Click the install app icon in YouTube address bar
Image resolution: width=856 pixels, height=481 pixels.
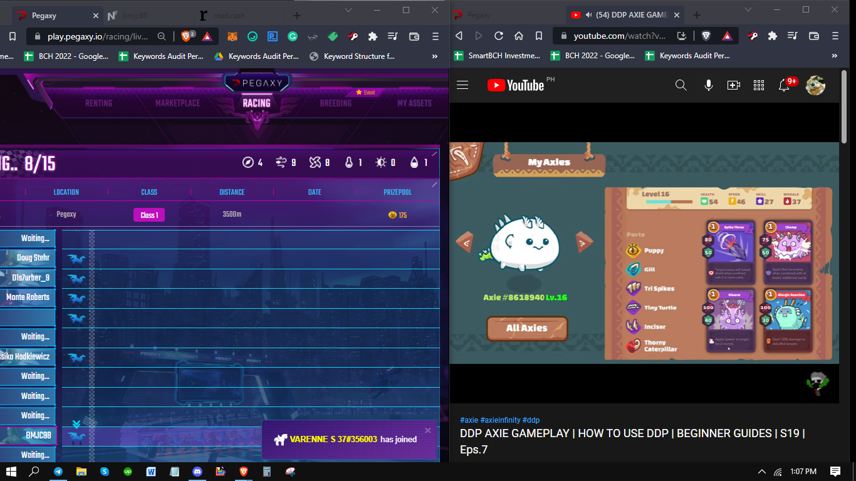point(682,36)
